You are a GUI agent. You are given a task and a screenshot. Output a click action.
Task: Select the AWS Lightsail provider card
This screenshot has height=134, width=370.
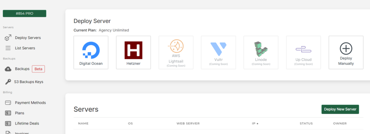click(x=176, y=53)
